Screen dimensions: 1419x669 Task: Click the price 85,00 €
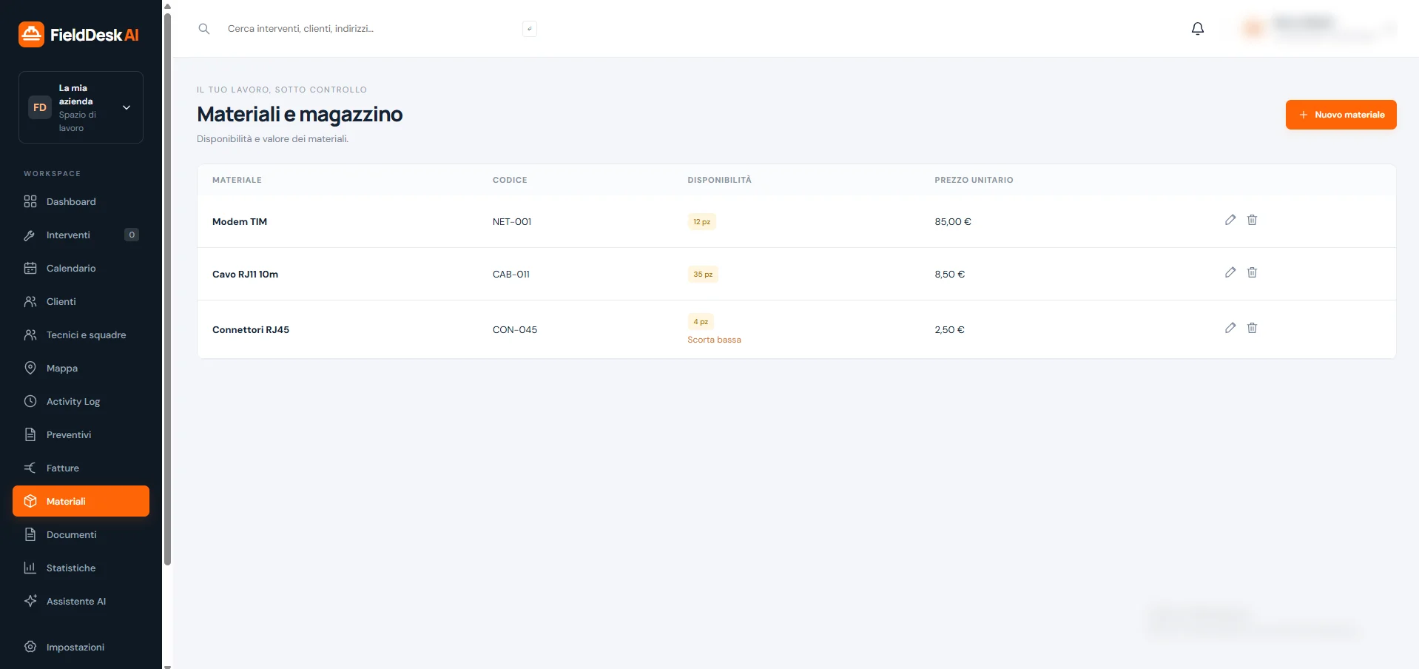pyautogui.click(x=953, y=222)
